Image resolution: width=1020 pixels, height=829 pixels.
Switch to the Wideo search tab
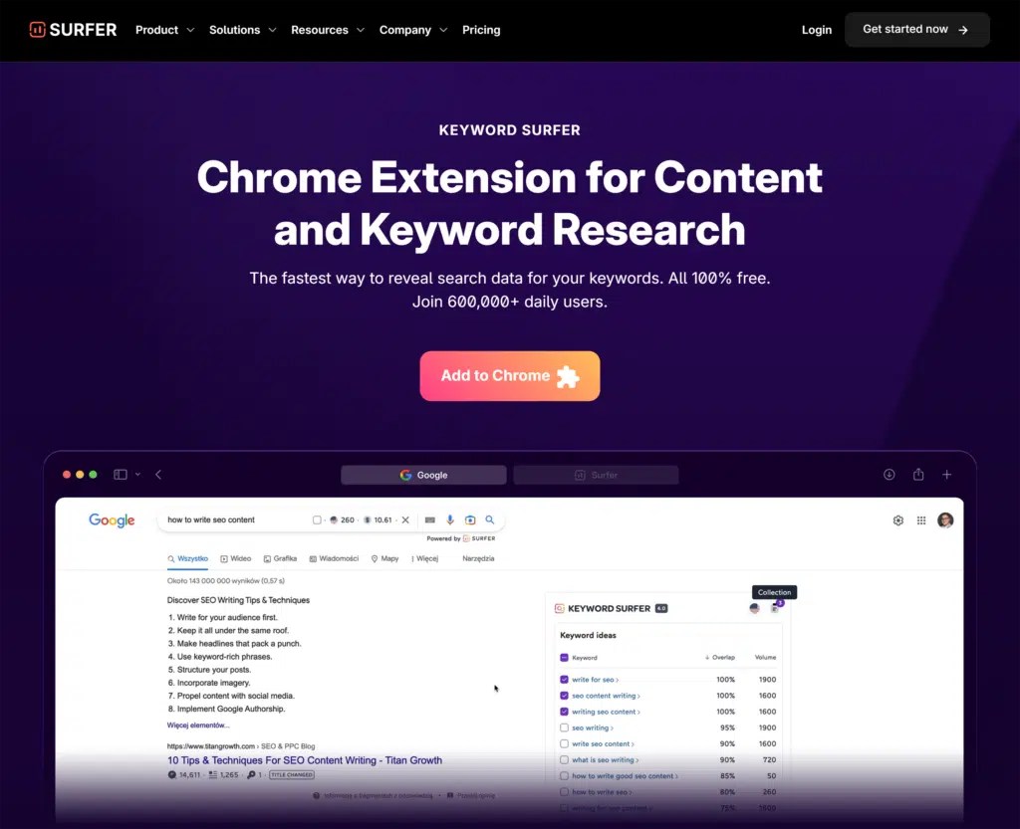point(236,558)
